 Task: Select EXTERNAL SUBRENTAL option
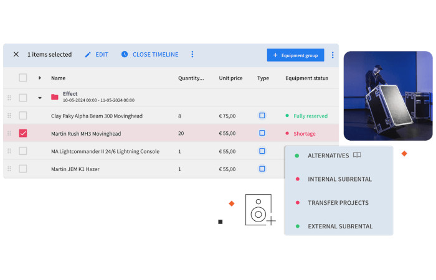(x=340, y=226)
